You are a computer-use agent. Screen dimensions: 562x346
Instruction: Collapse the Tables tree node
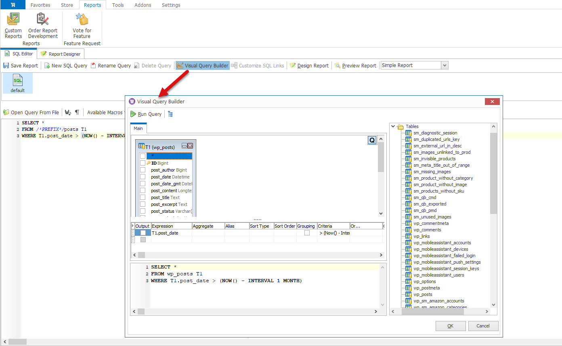coord(393,126)
